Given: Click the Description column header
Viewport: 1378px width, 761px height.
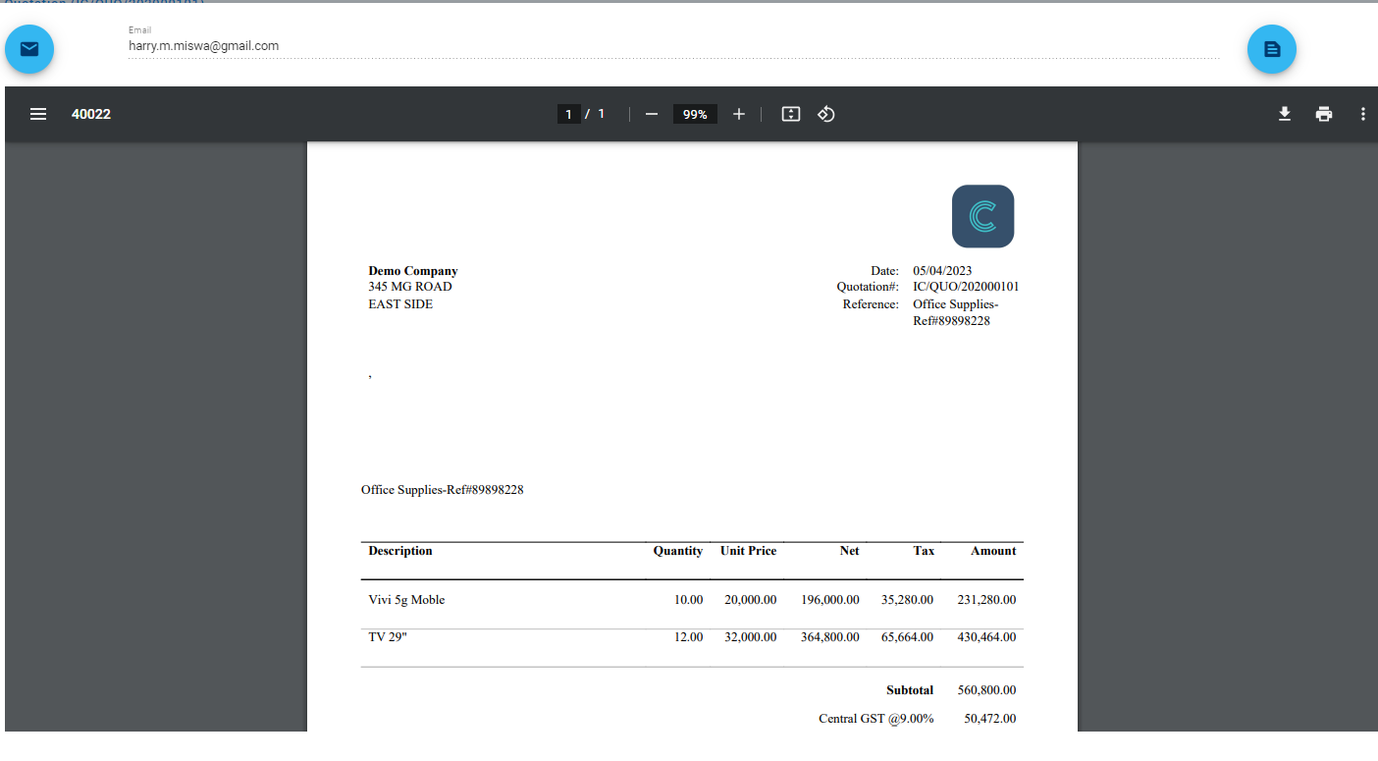Looking at the screenshot, I should pos(400,551).
